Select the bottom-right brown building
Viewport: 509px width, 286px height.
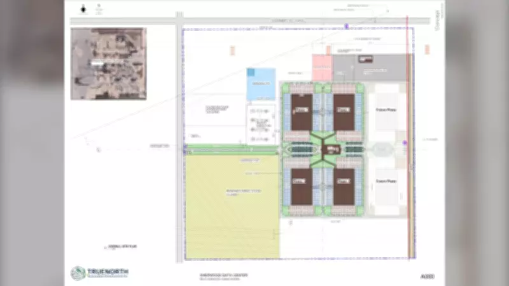[x=344, y=187]
